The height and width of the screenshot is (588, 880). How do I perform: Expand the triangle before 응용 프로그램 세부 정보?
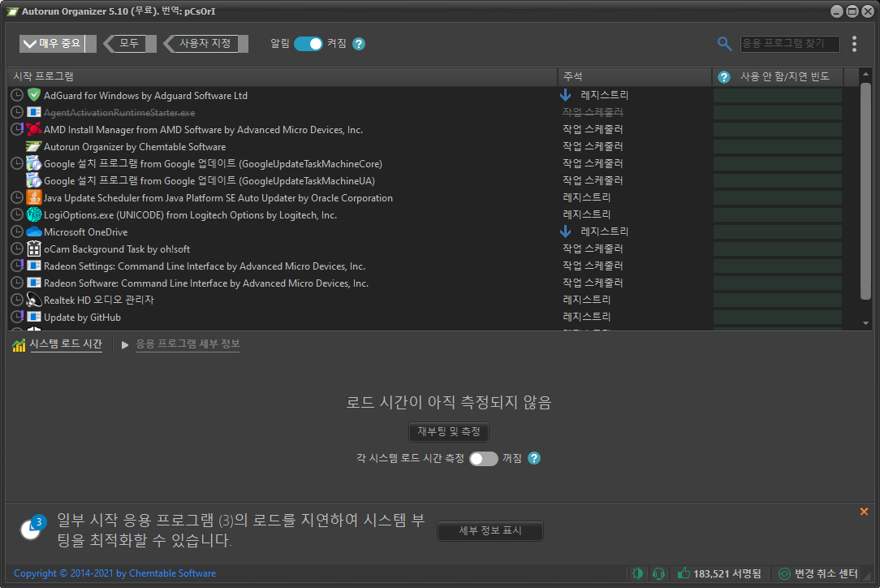click(124, 345)
